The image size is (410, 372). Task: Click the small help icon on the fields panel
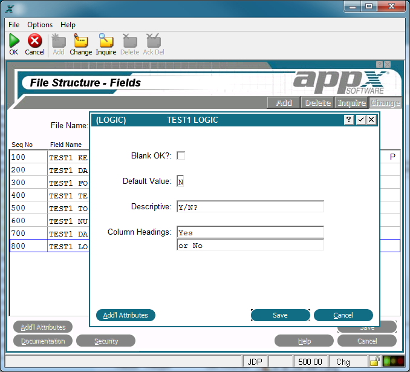click(x=379, y=64)
